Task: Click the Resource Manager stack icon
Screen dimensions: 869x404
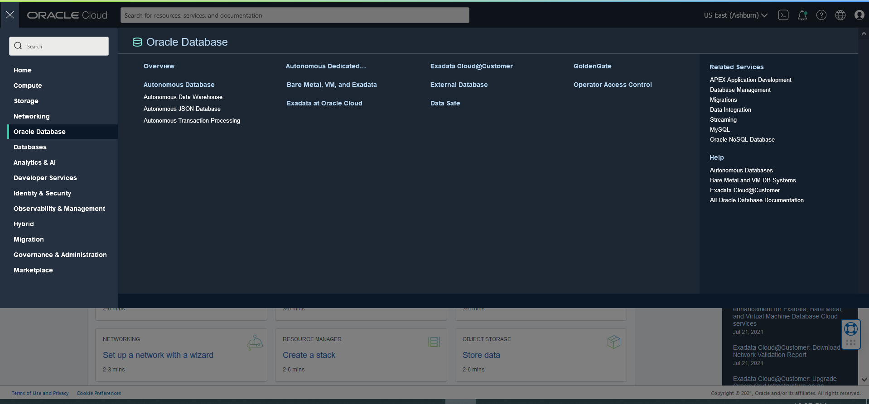Action: [x=434, y=342]
